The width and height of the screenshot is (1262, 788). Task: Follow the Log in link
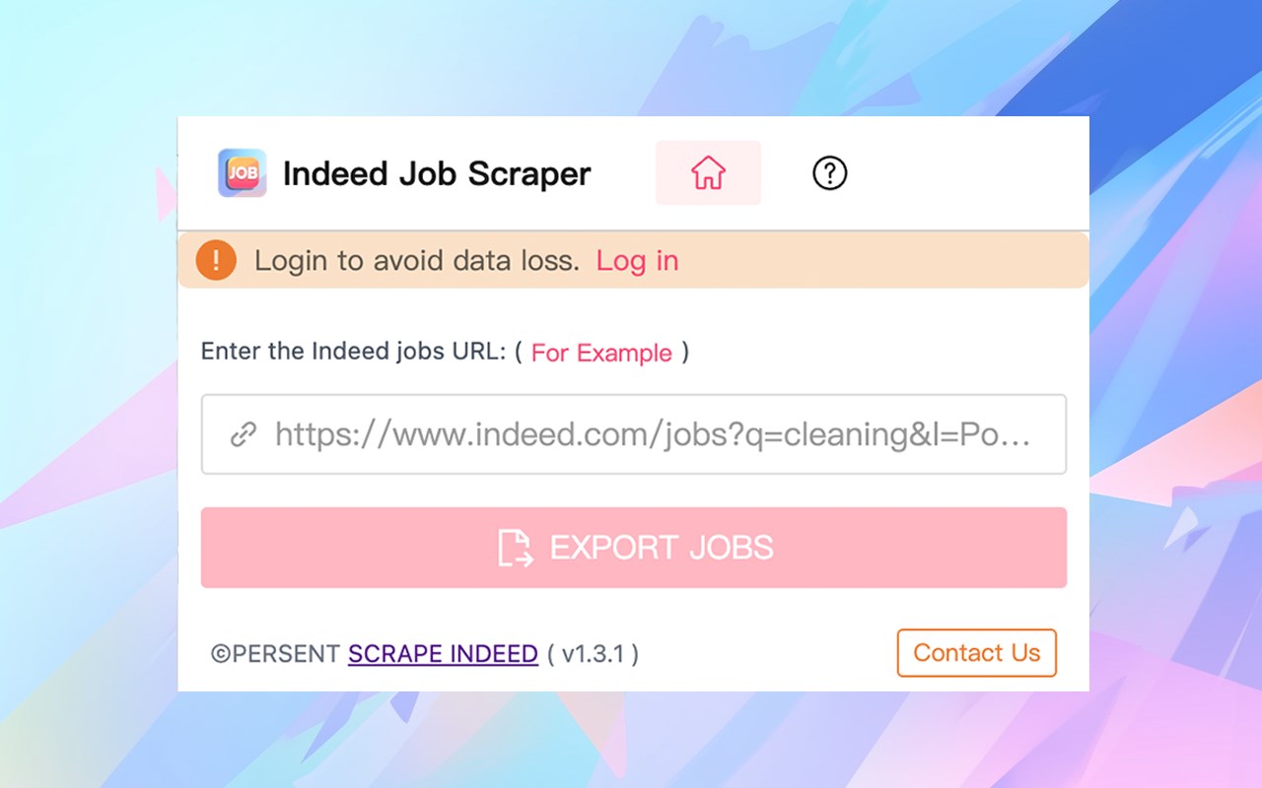[x=637, y=261]
